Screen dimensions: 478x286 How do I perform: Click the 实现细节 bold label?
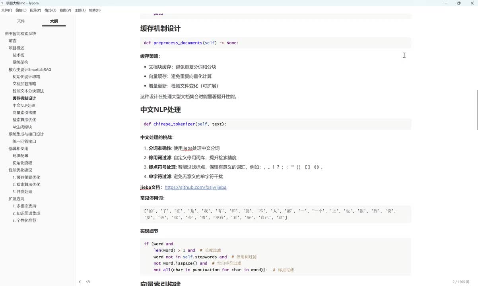tap(149, 231)
